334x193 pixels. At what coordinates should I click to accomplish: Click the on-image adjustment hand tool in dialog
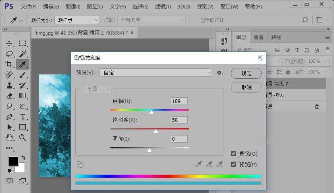pyautogui.click(x=80, y=164)
